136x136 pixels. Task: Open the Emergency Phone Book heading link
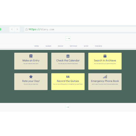click(x=105, y=81)
